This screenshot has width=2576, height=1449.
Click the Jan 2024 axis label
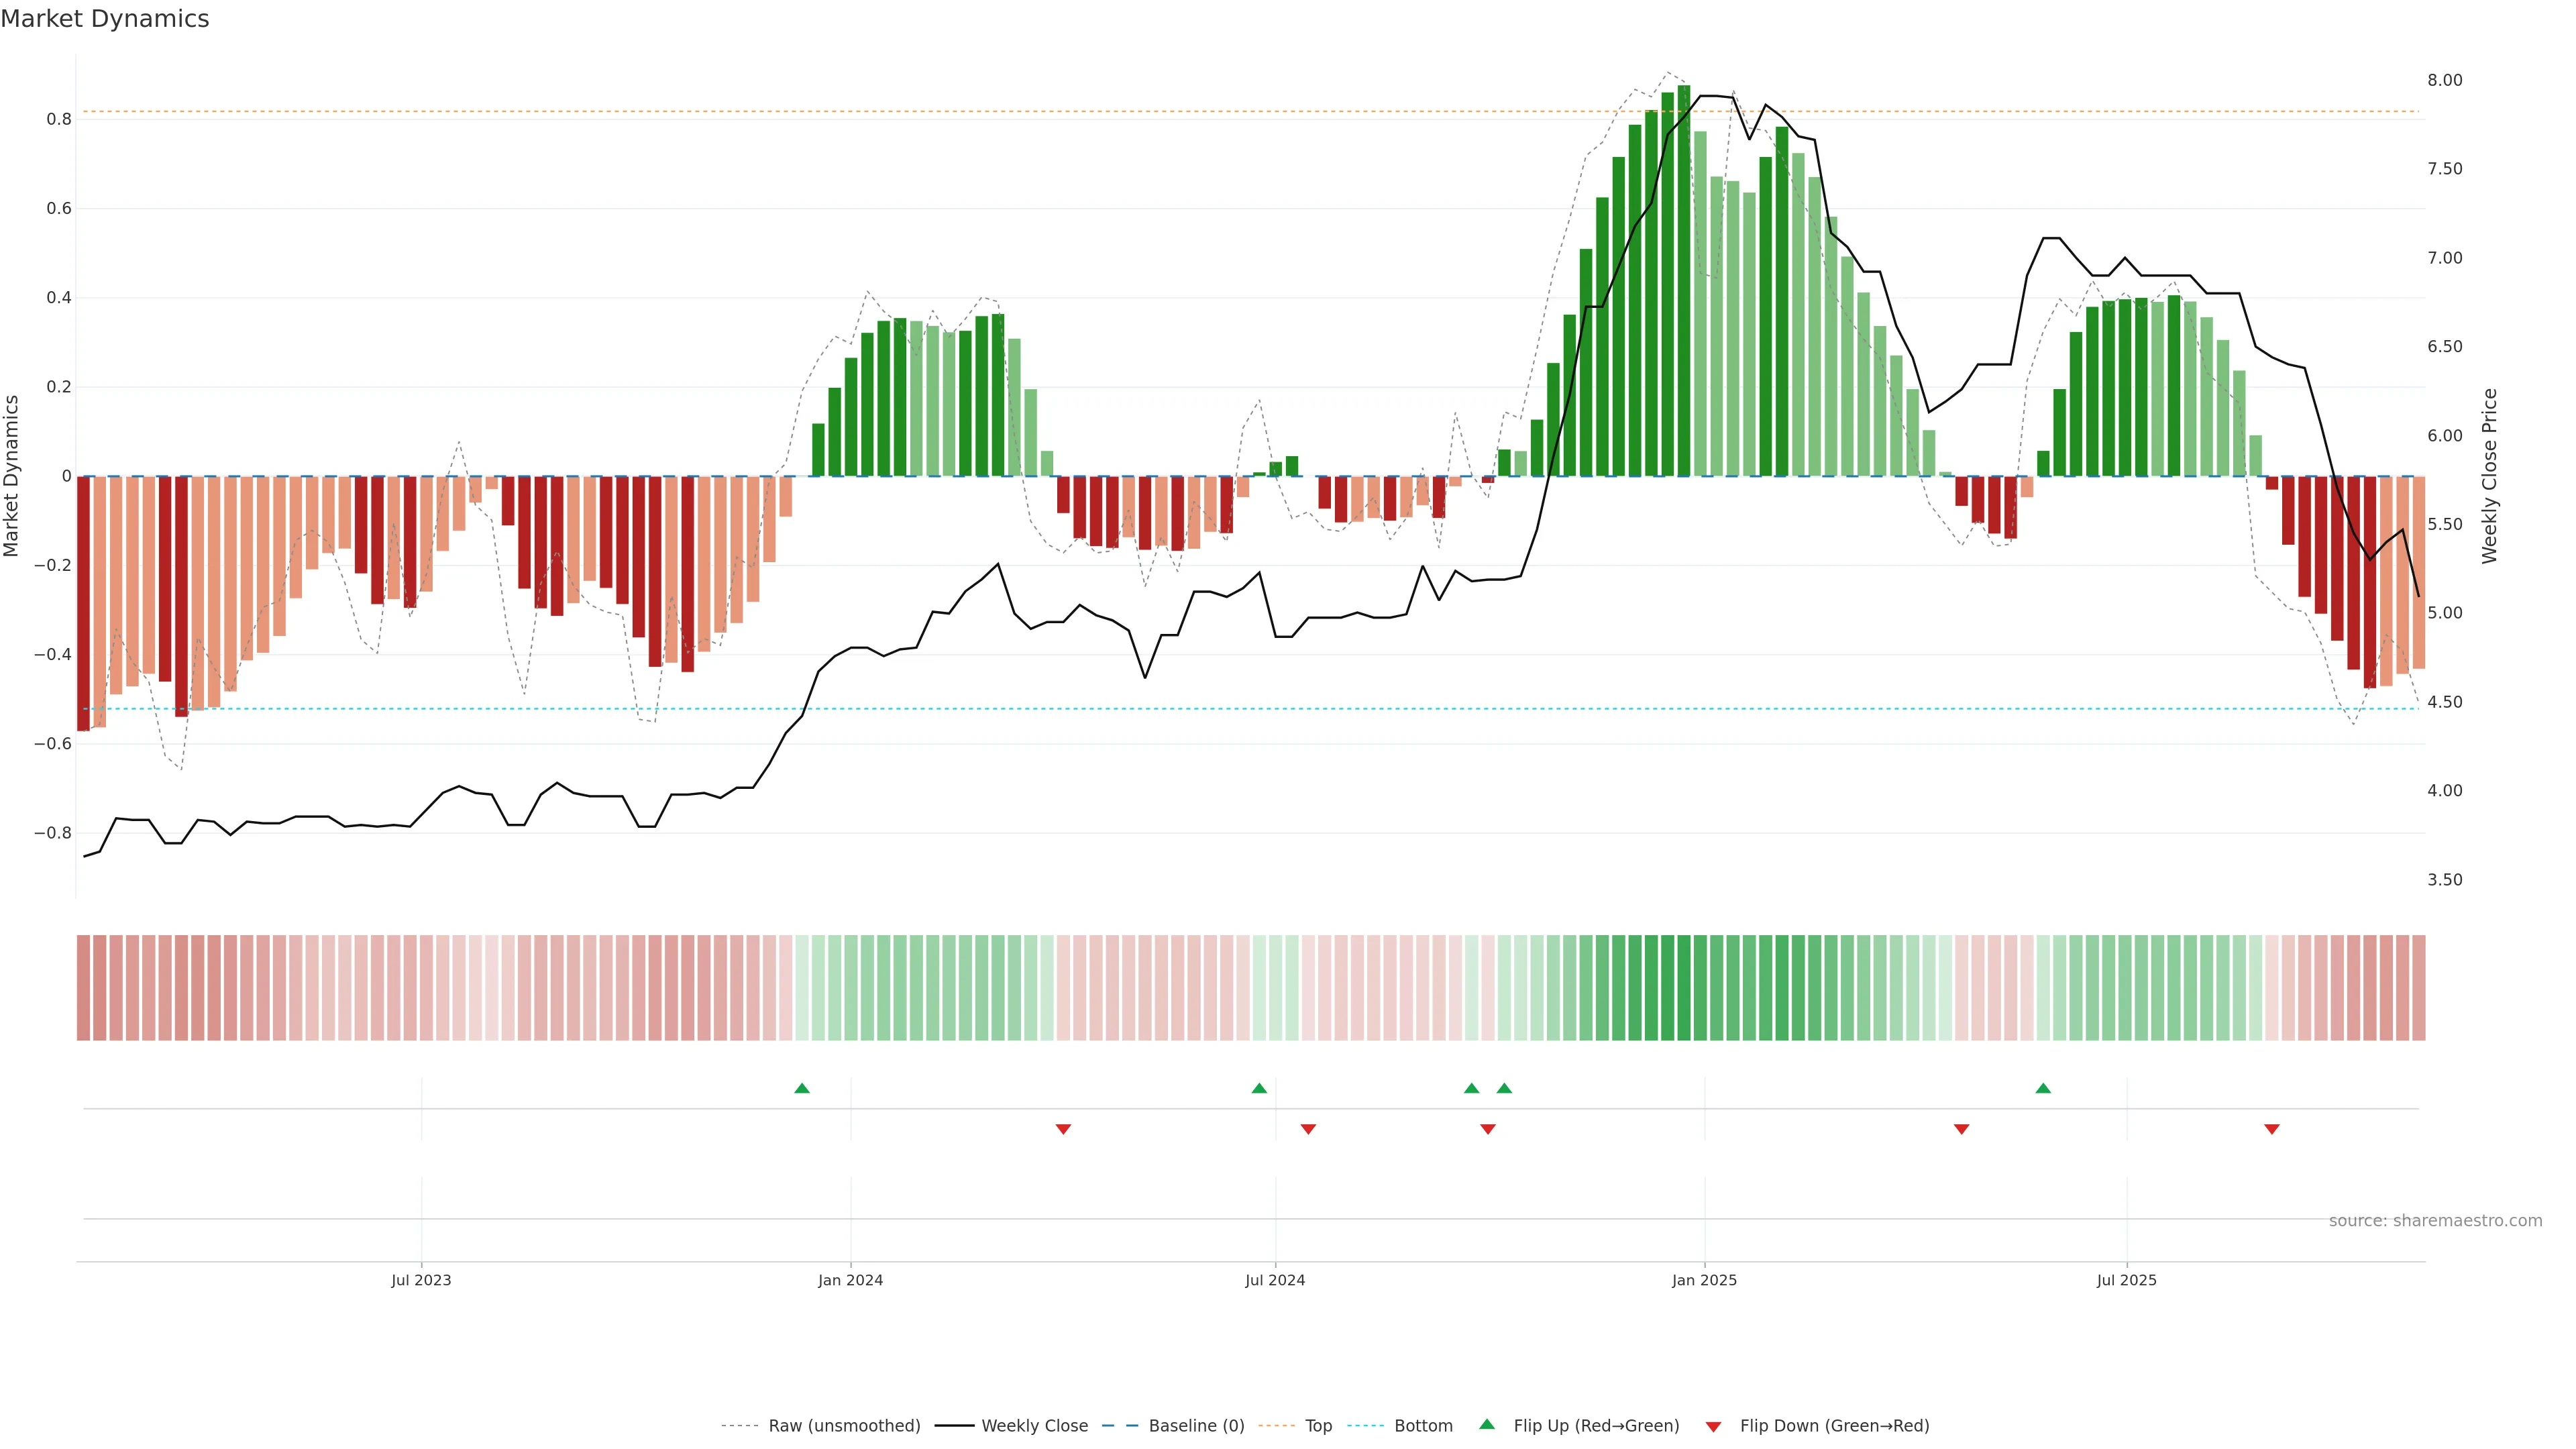pyautogui.click(x=850, y=1280)
